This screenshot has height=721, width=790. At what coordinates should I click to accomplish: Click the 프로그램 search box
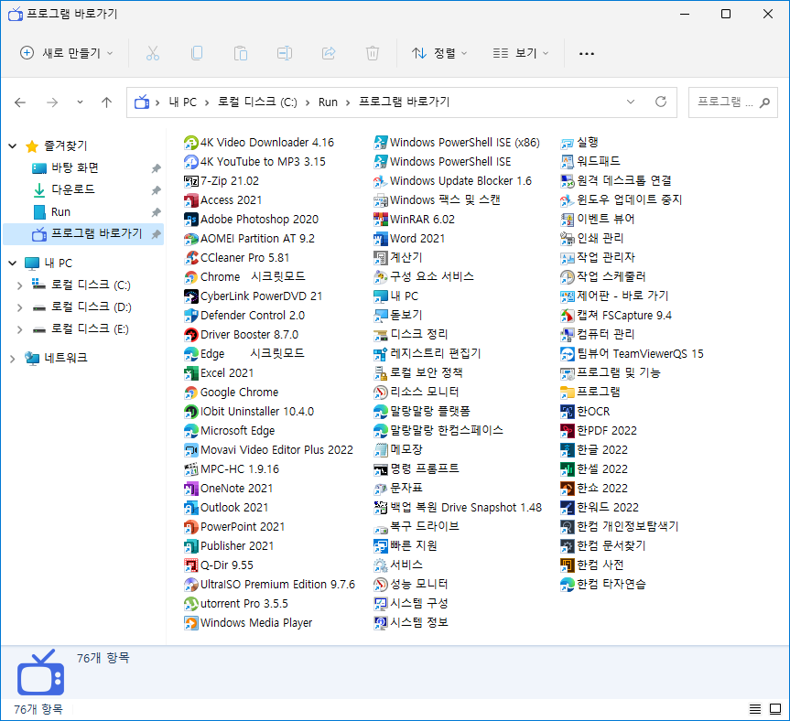[x=733, y=102]
